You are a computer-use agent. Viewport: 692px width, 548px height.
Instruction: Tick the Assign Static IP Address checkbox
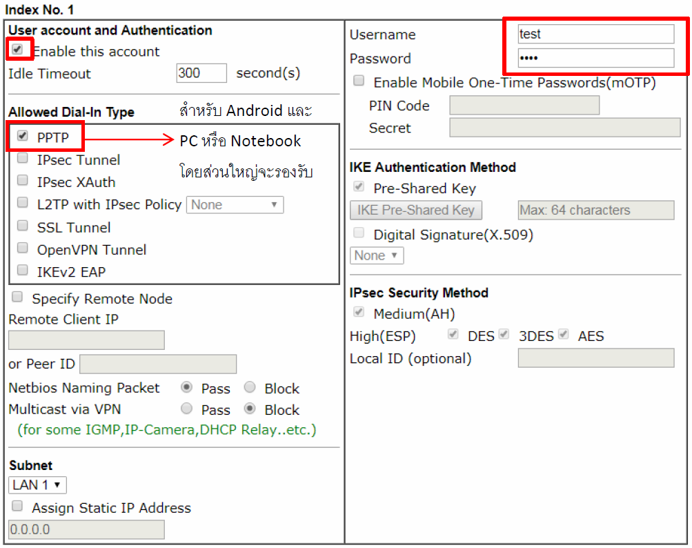(x=18, y=507)
